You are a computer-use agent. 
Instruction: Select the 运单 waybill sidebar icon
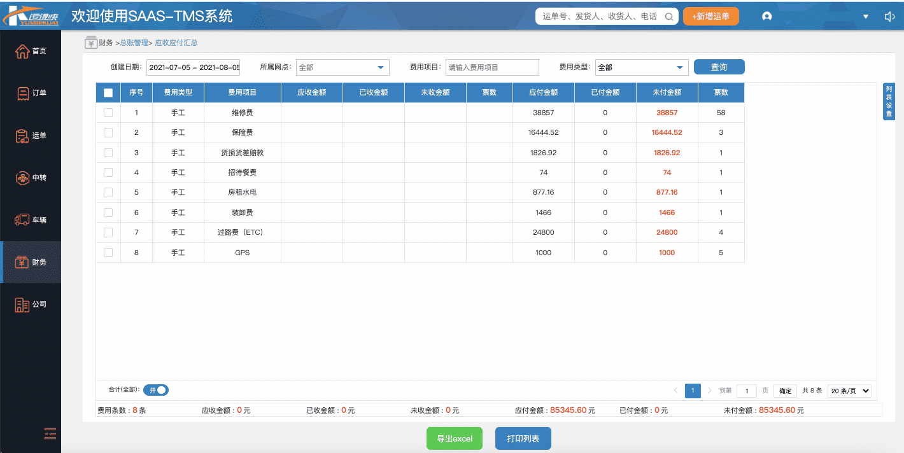pos(22,136)
